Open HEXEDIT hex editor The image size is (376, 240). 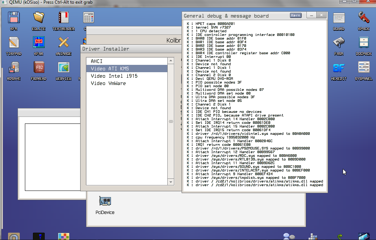339,68
